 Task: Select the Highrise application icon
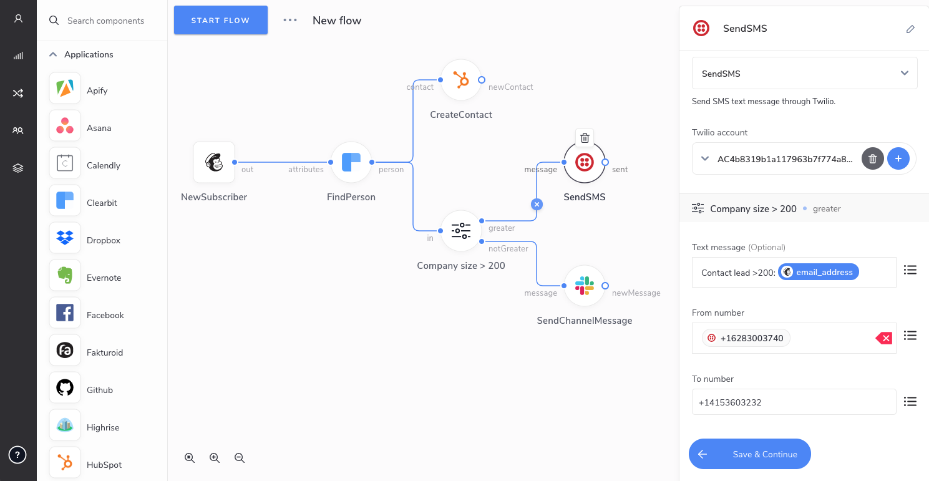pyautogui.click(x=65, y=425)
